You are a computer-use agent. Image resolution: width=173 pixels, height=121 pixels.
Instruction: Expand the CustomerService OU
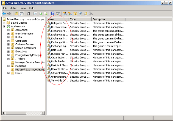9,44
